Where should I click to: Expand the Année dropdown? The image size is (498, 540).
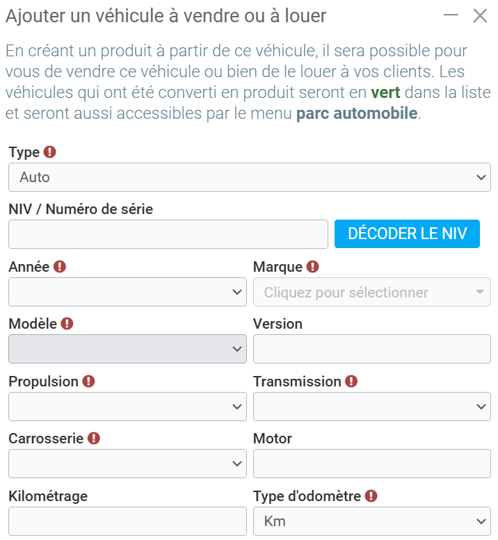pyautogui.click(x=127, y=292)
